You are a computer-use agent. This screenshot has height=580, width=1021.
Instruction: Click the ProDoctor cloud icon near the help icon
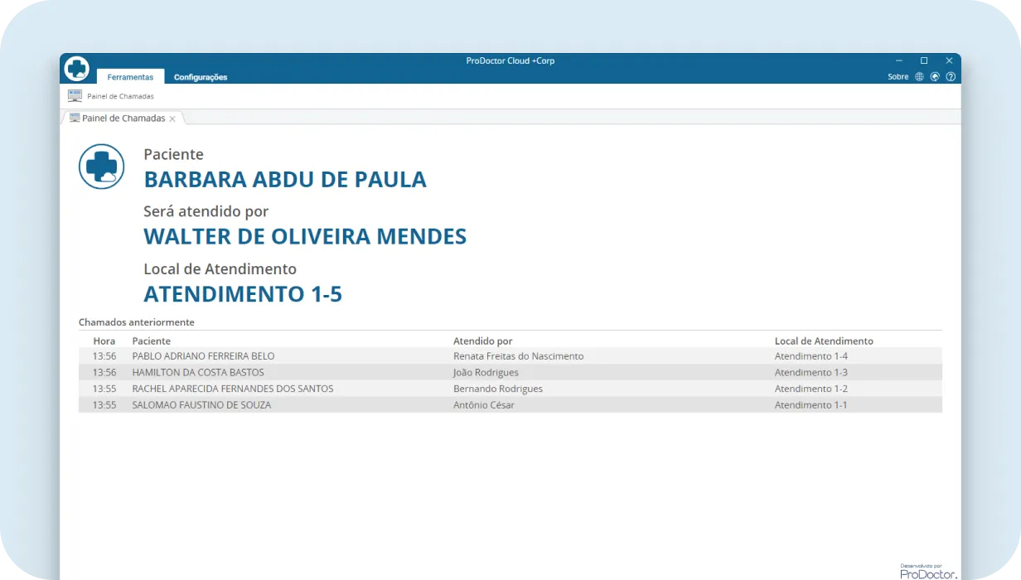pyautogui.click(x=935, y=76)
